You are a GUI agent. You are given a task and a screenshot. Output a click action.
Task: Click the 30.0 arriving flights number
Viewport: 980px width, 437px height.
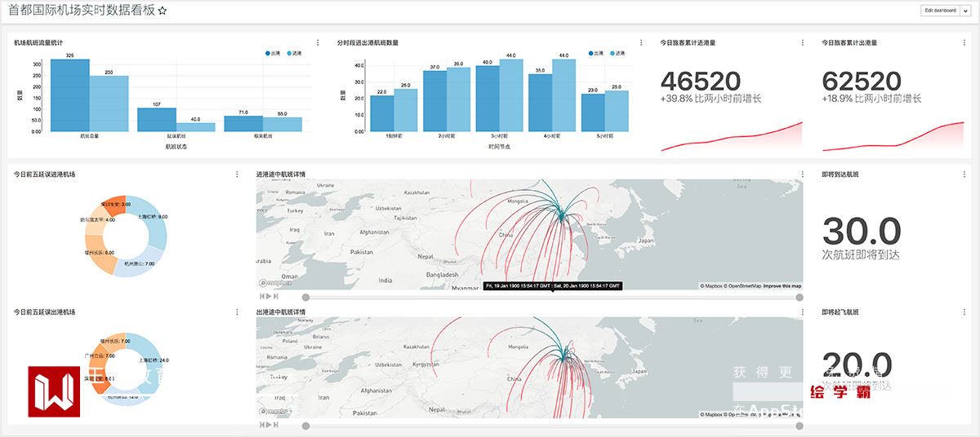[862, 231]
